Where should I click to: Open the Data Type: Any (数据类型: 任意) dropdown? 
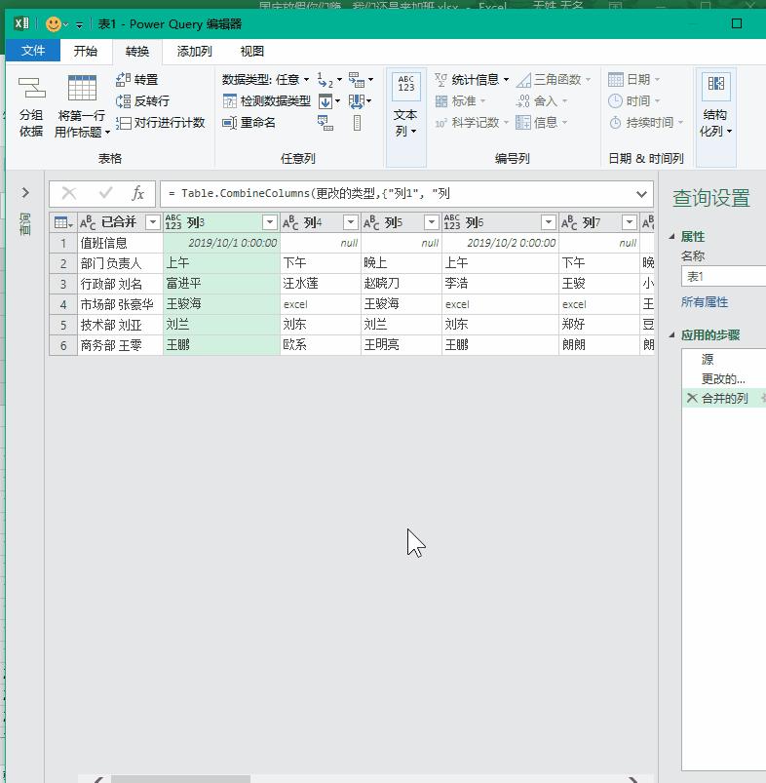(265, 79)
